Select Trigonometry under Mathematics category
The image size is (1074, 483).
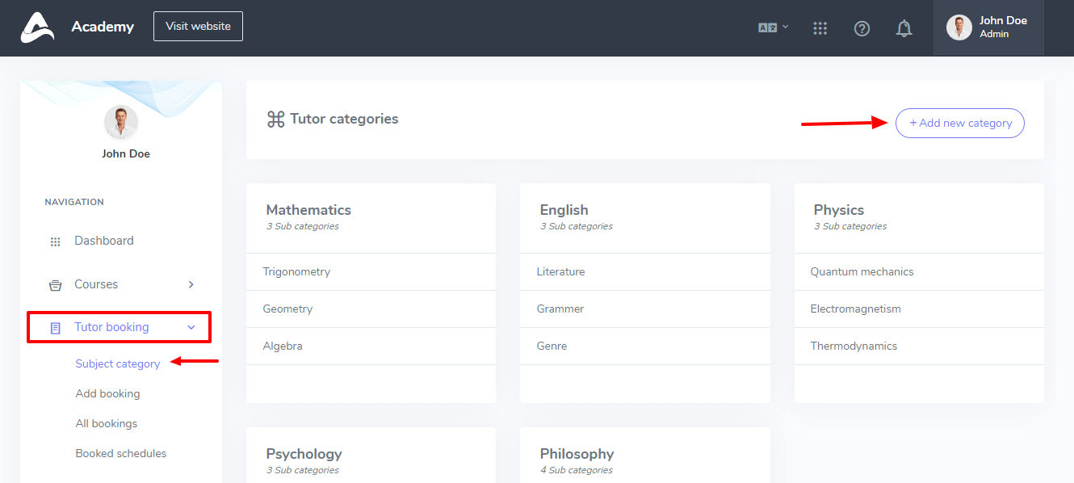tap(296, 271)
